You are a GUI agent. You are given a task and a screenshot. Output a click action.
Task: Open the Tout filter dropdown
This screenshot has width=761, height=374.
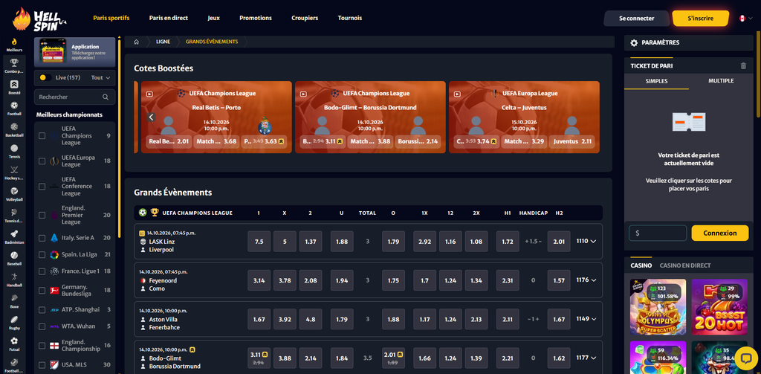pos(100,78)
